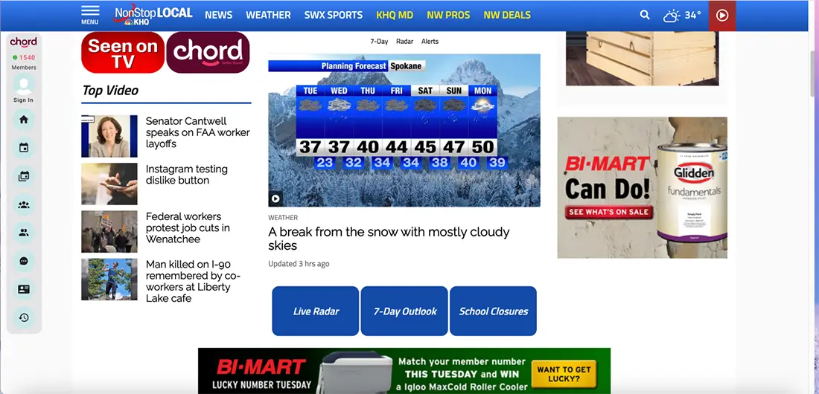Click the 7-Day Outlook button
The height and width of the screenshot is (394, 819).
coord(404,311)
